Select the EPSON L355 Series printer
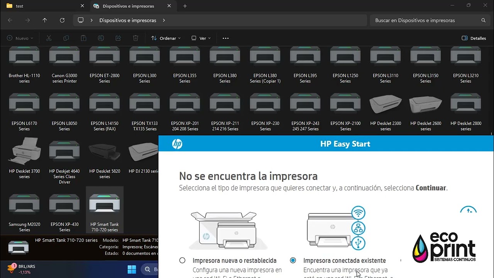This screenshot has width=494, height=278. (x=185, y=65)
